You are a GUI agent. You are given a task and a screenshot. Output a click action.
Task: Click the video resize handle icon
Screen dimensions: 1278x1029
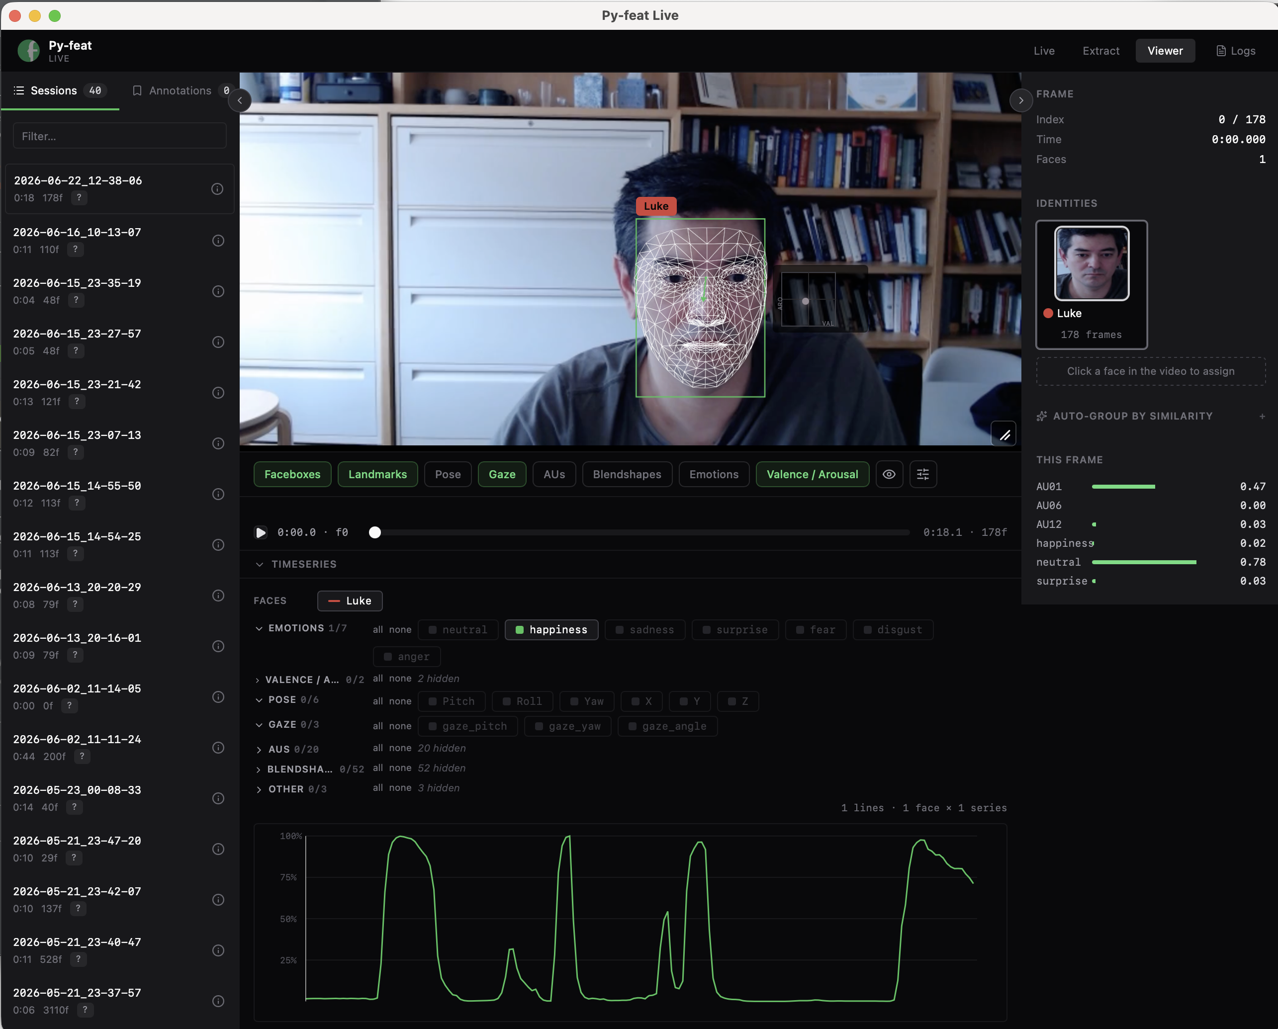pos(1004,434)
